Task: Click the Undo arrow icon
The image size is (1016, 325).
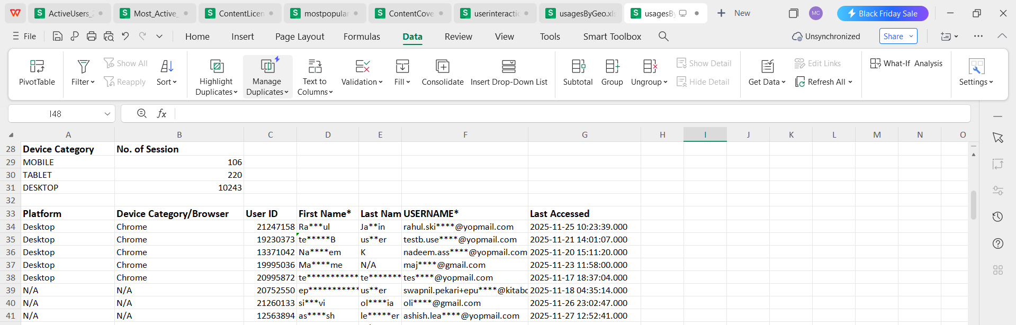Action: coord(125,36)
